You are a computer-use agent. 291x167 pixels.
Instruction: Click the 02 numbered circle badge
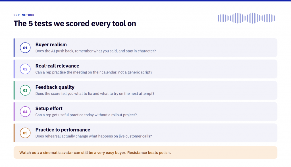click(25, 69)
